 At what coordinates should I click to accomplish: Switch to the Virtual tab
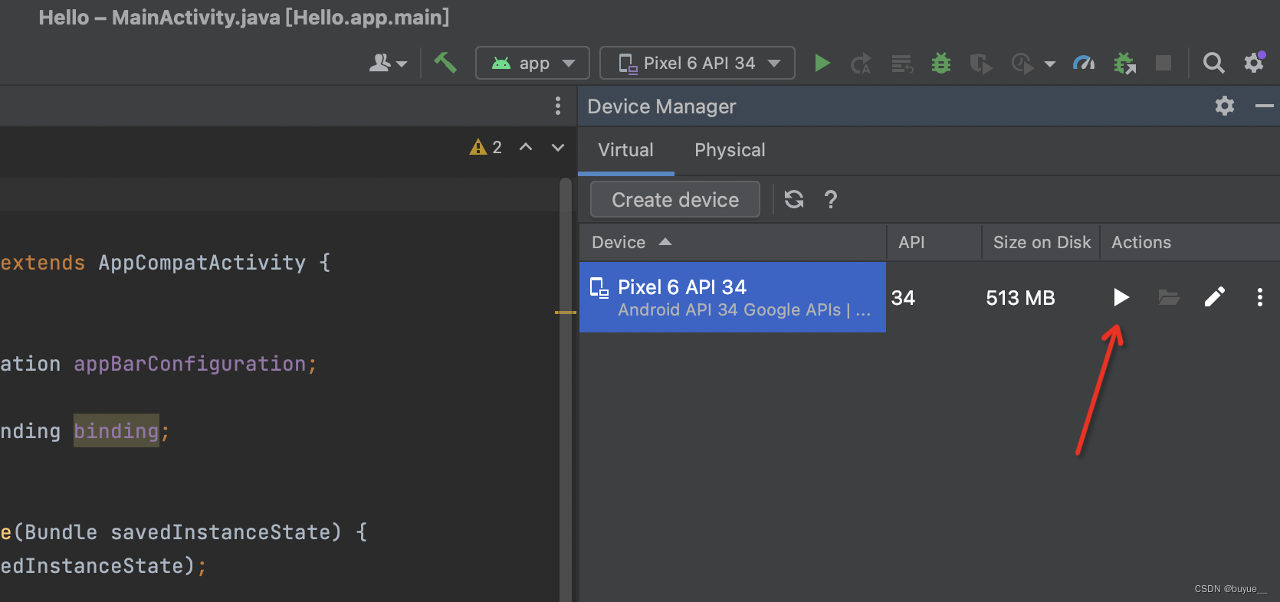[625, 150]
